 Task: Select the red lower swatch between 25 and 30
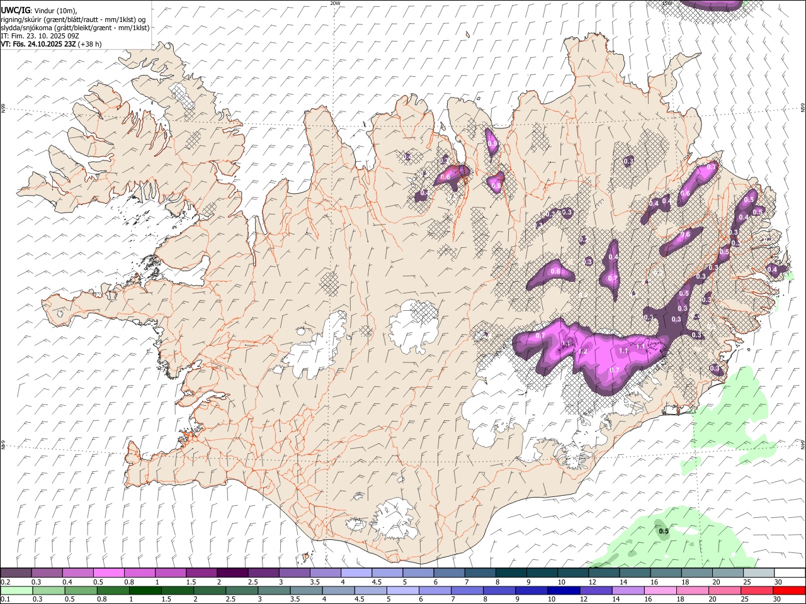pyautogui.click(x=758, y=590)
